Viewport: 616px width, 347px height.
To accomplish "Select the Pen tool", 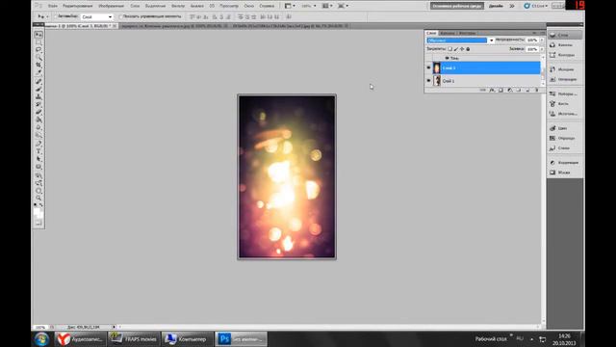I will click(38, 144).
